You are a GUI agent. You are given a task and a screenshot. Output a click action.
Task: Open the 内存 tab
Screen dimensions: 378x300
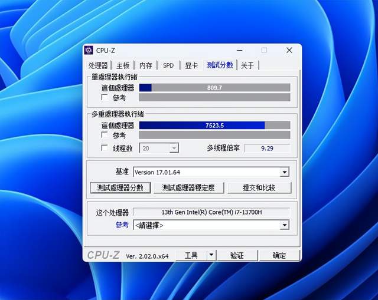[x=146, y=65]
